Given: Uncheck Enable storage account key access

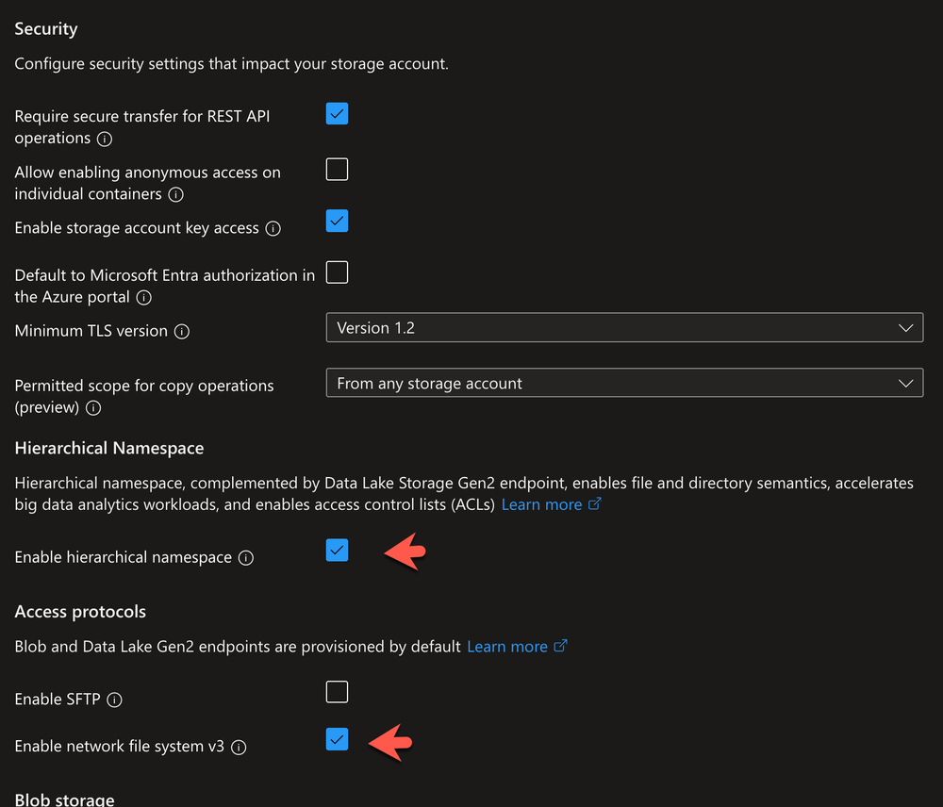Looking at the screenshot, I should [337, 221].
